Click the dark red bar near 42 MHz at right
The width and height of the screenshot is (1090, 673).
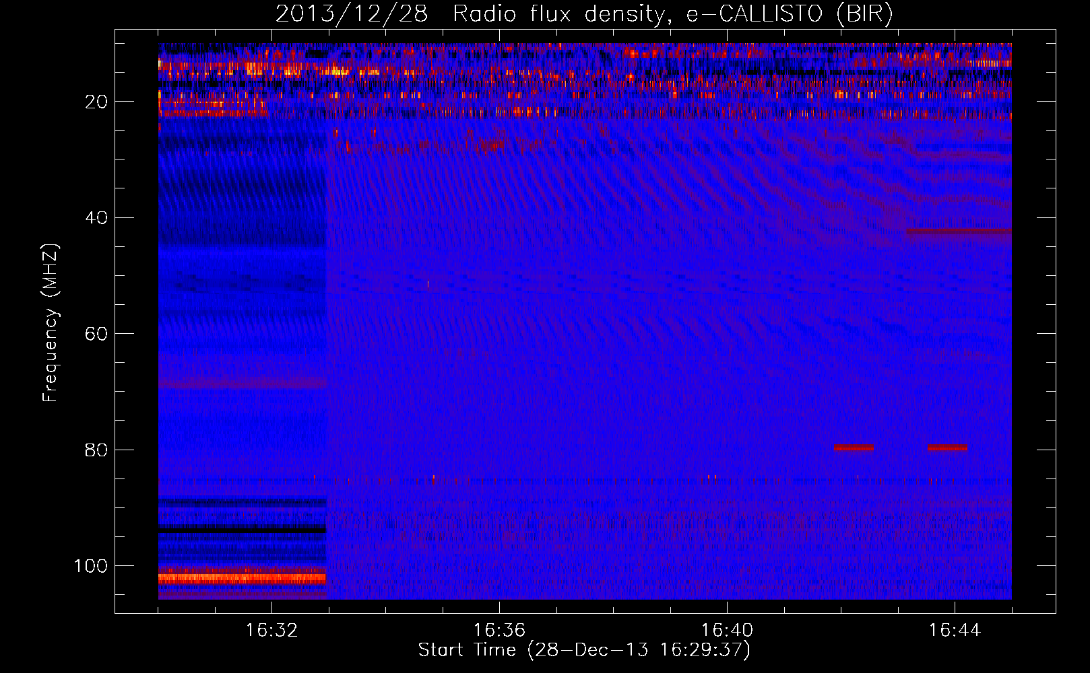959,231
